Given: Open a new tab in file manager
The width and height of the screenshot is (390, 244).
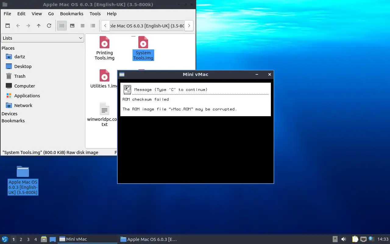Looking at the screenshot, I should point(8,26).
